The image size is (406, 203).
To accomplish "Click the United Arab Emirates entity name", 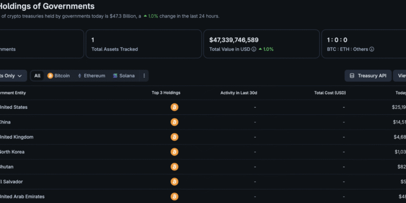I will pos(22,197).
